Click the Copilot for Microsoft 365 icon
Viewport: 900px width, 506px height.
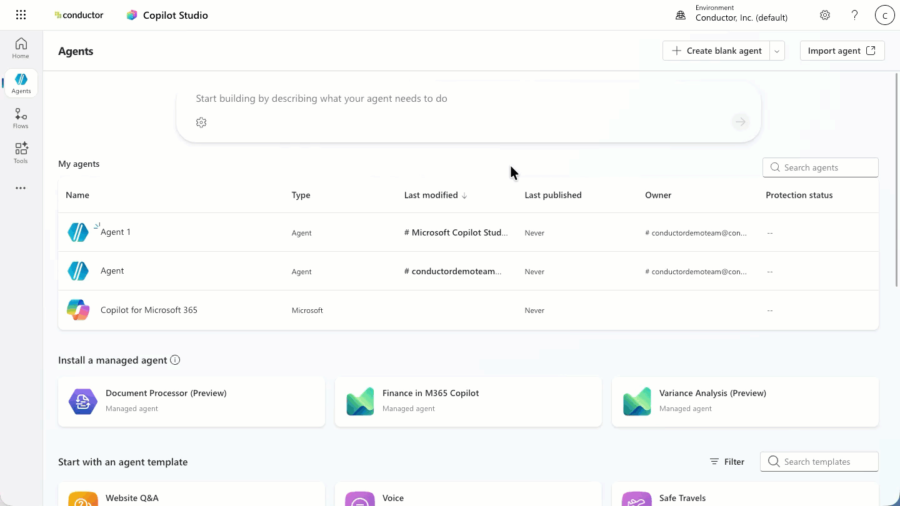(x=78, y=310)
